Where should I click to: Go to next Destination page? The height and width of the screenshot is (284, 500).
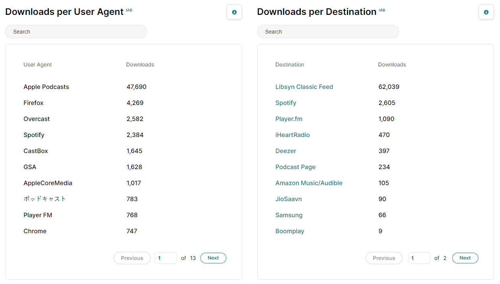click(x=465, y=258)
